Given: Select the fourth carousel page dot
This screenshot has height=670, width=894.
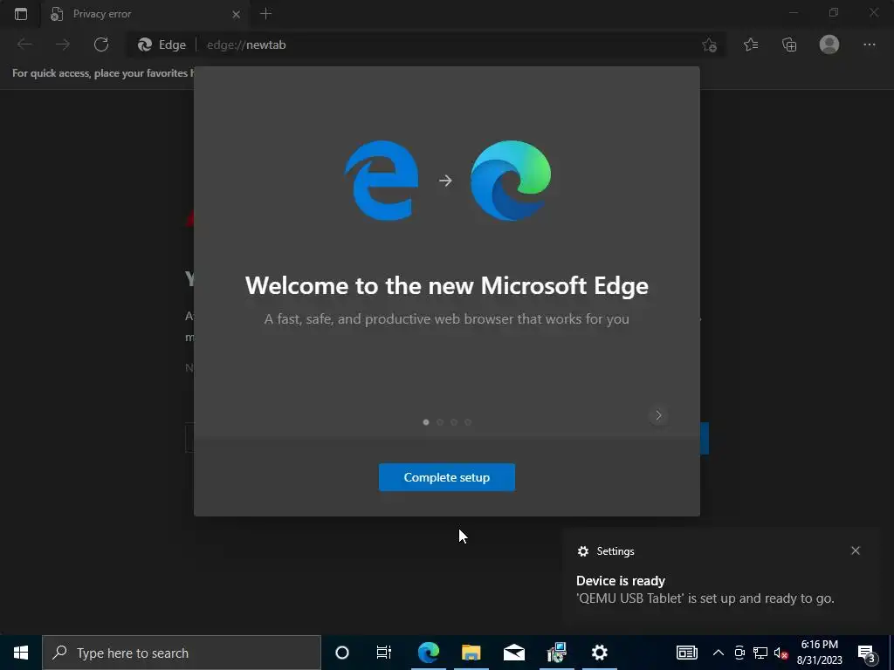Looking at the screenshot, I should [x=468, y=422].
